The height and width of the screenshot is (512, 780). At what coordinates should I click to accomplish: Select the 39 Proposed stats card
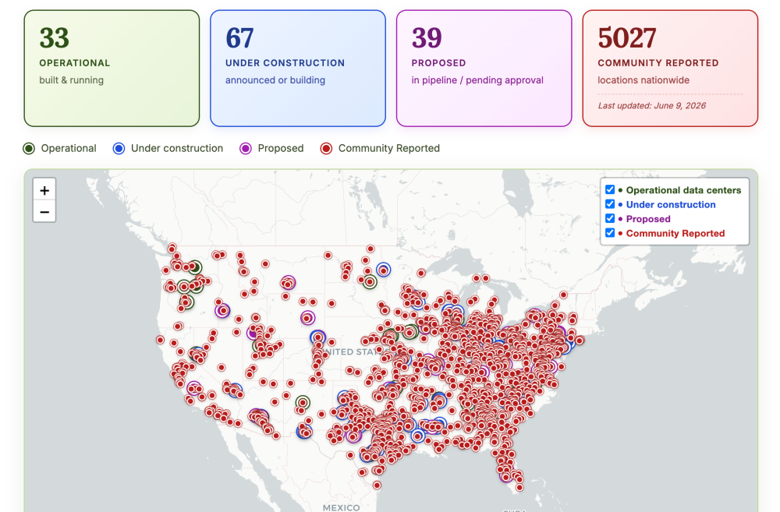[x=484, y=68]
